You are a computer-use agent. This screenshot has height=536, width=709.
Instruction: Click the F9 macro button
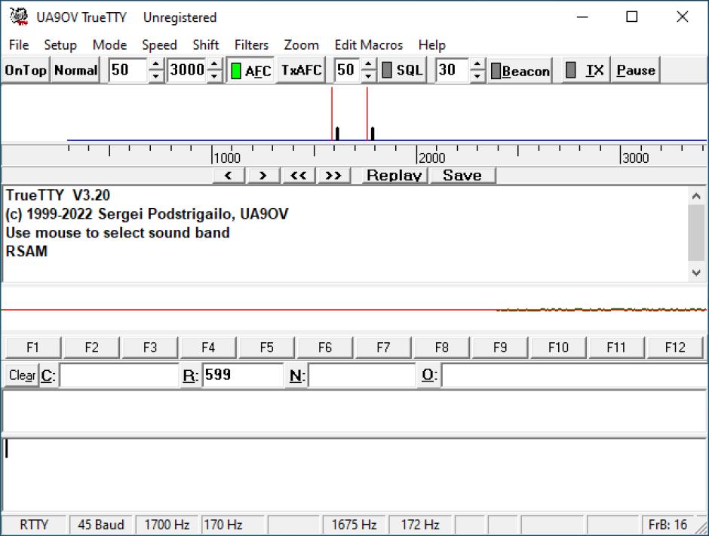coord(499,347)
